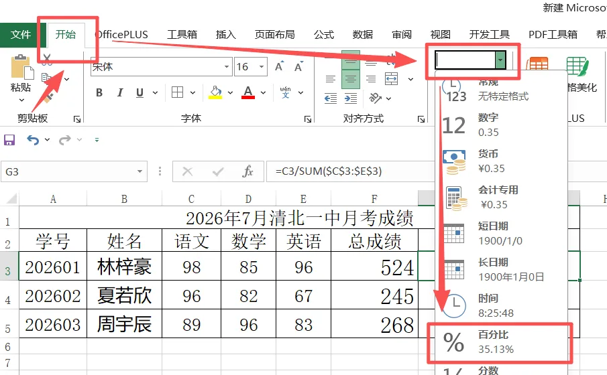The image size is (607, 375).
Task: Click the select-all corner triangle
Action: pos(11,198)
